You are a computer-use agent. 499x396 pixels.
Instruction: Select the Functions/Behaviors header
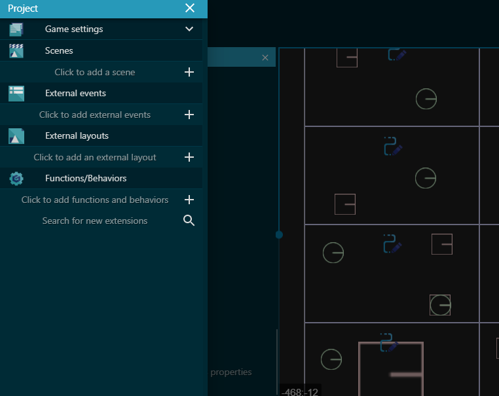102,179
